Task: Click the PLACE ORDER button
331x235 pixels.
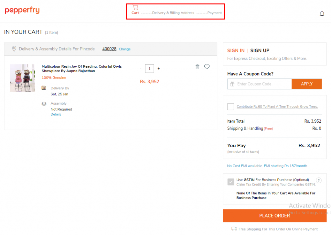Action: point(275,216)
